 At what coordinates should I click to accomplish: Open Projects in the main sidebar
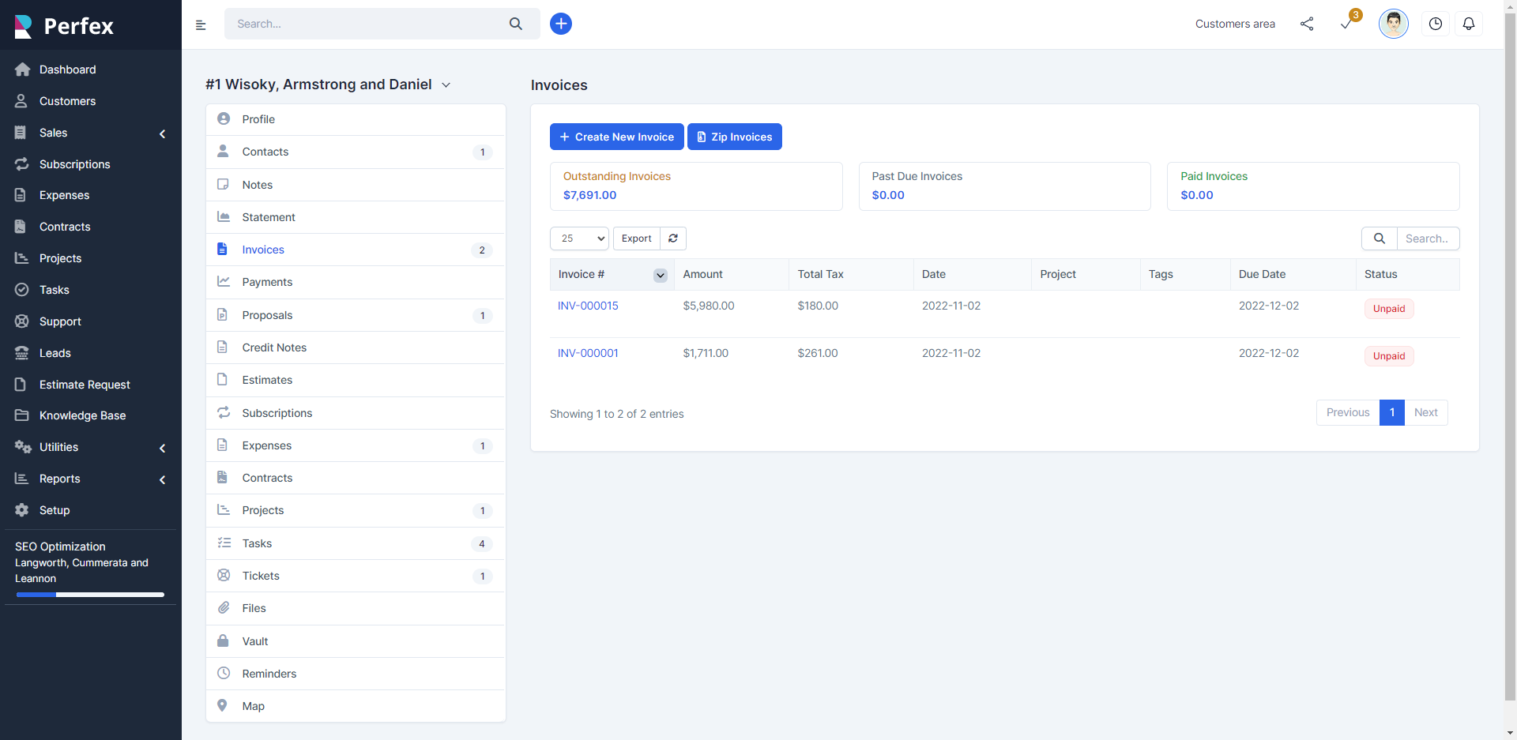[x=91, y=258]
